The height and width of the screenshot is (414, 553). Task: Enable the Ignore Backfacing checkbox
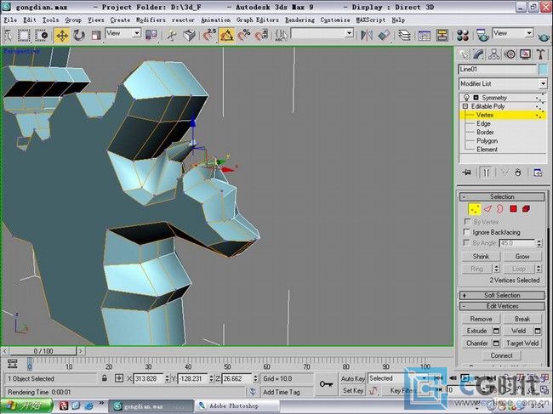(x=466, y=232)
